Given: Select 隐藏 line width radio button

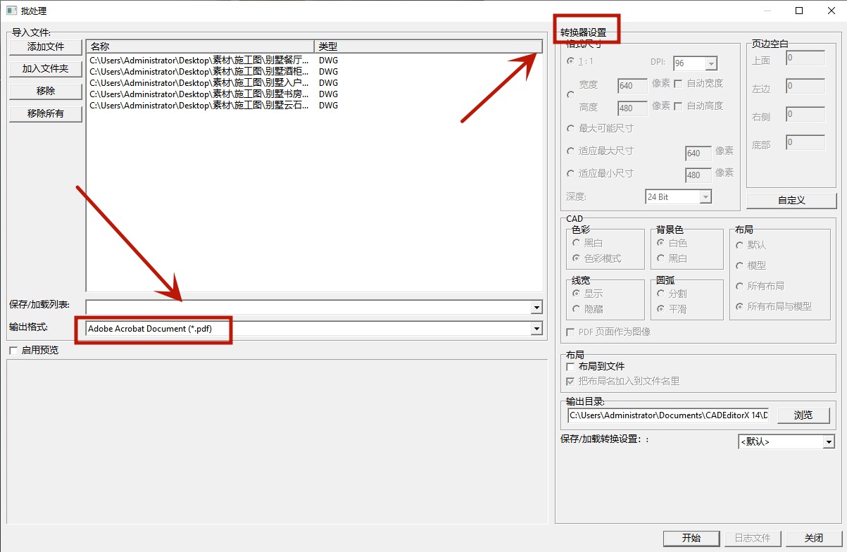Looking at the screenshot, I should click(x=576, y=309).
